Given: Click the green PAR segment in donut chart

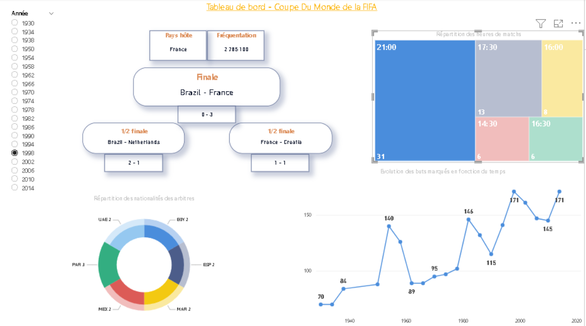Looking at the screenshot, I should (108, 263).
